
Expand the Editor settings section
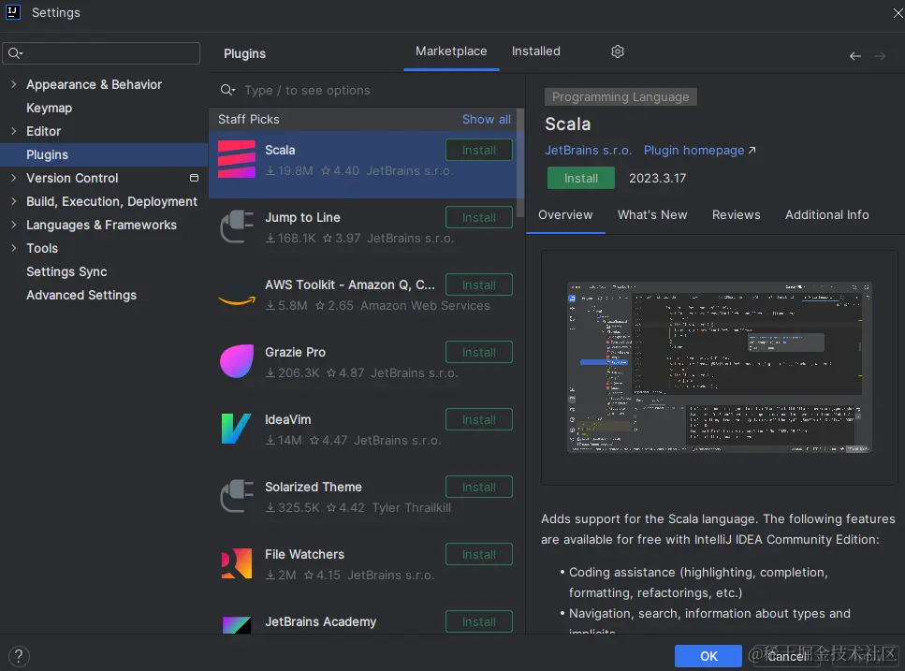(x=13, y=131)
